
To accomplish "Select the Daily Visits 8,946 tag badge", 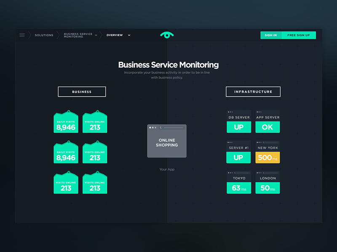I will pyautogui.click(x=66, y=122).
